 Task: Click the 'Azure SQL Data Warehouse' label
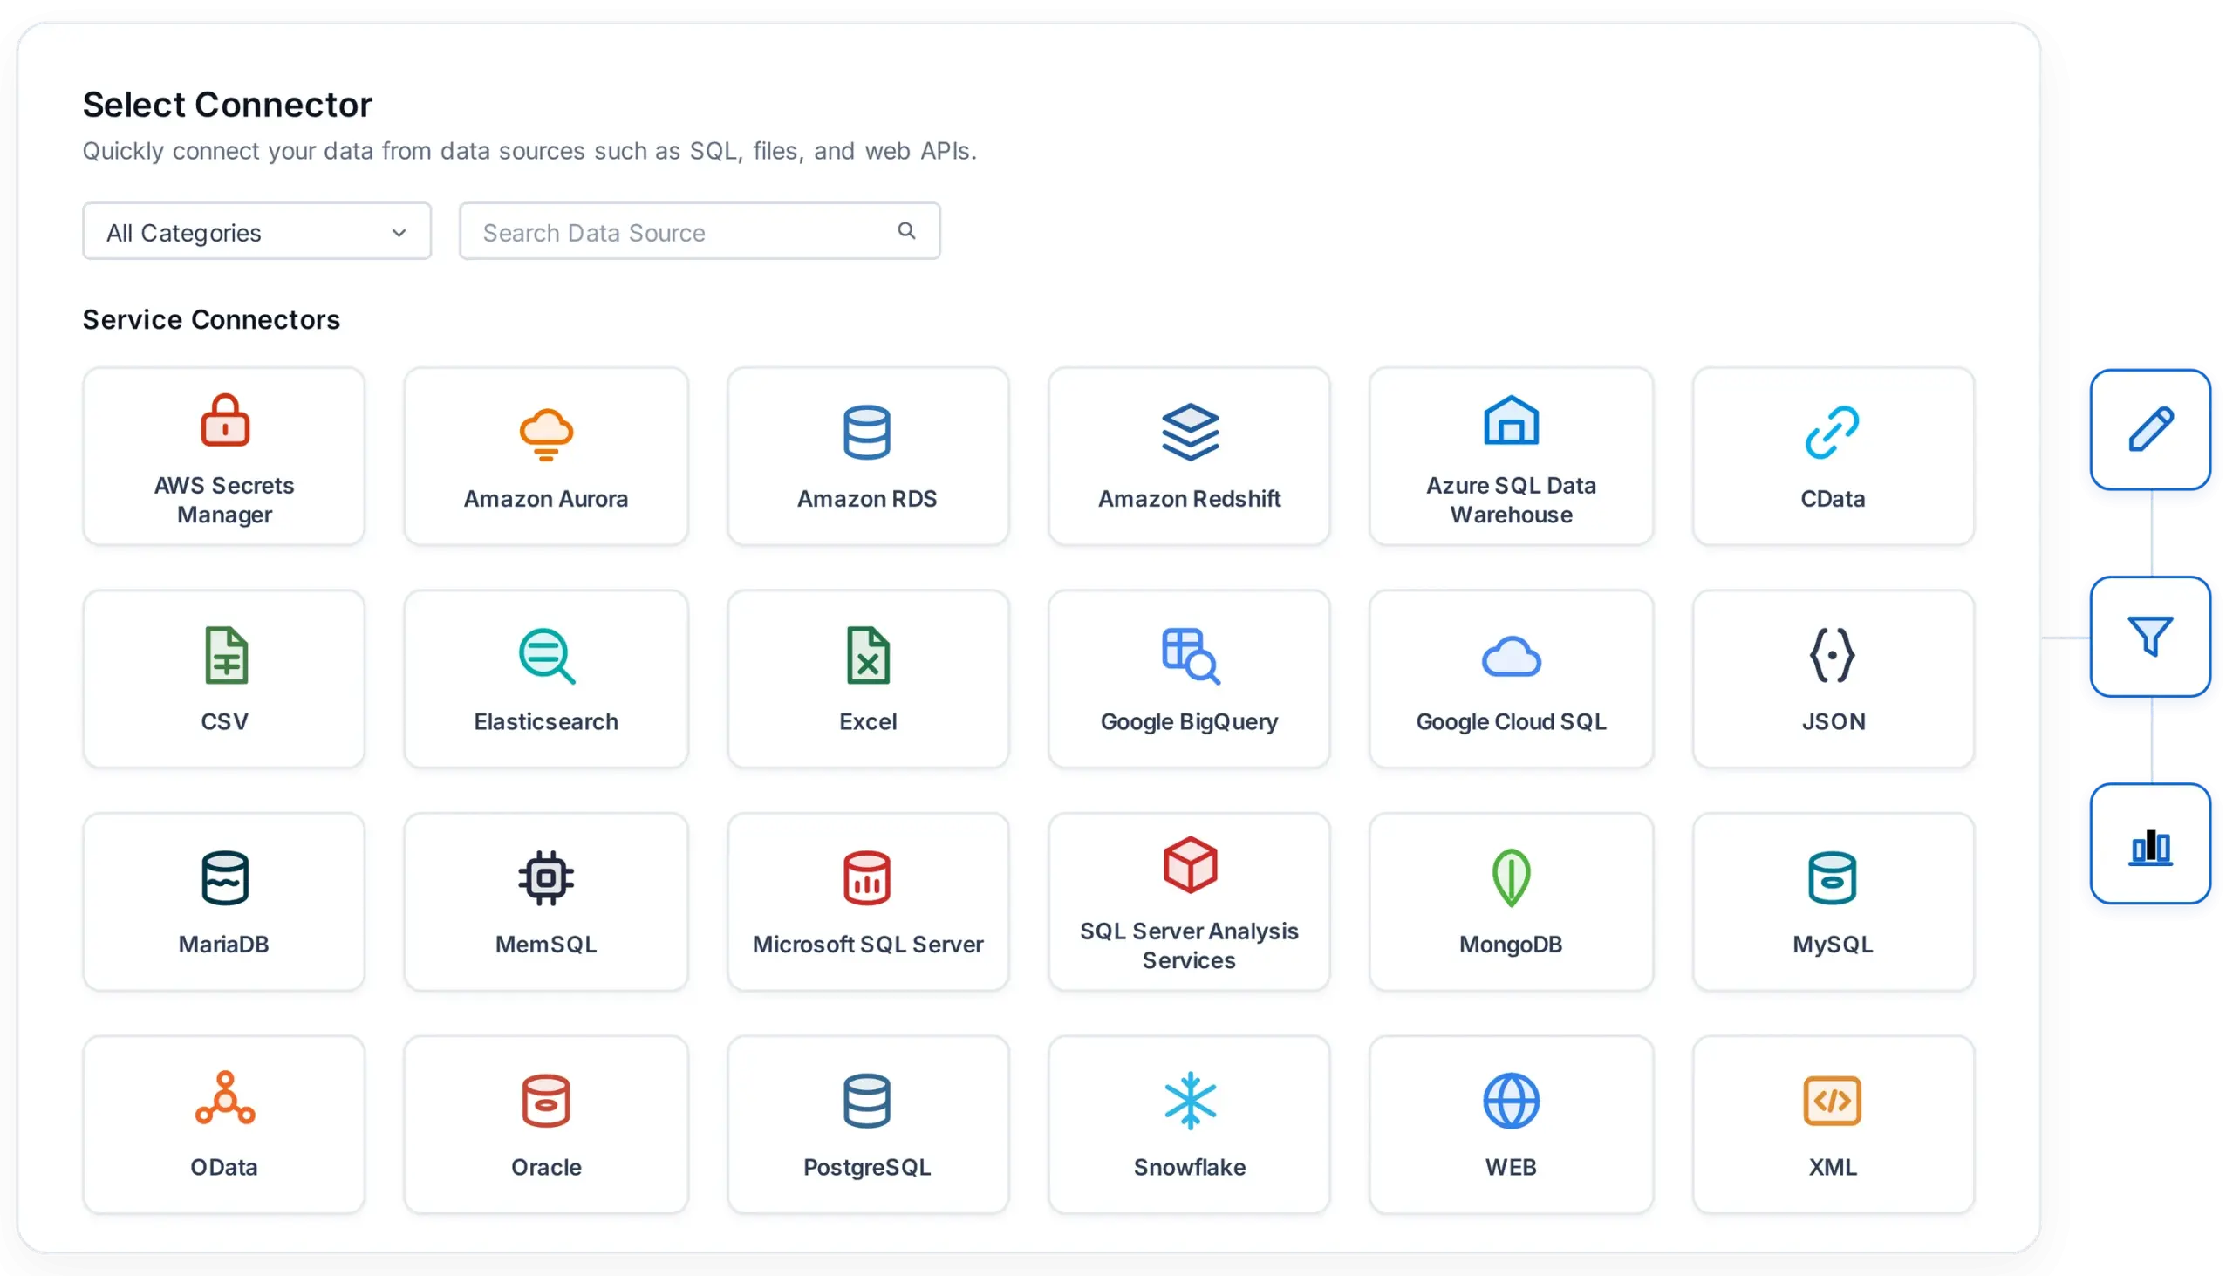tap(1512, 500)
